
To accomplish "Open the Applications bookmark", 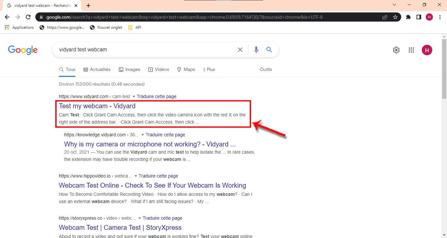I will click(x=19, y=27).
